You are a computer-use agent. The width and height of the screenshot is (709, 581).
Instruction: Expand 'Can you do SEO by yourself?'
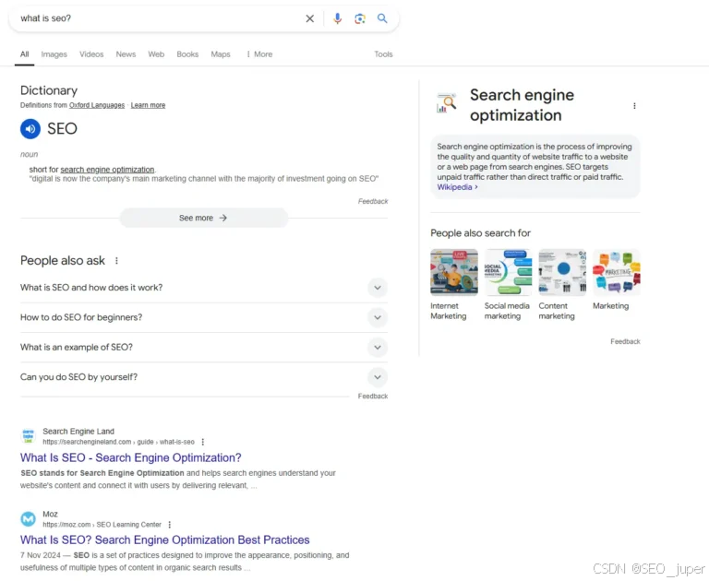(x=203, y=377)
